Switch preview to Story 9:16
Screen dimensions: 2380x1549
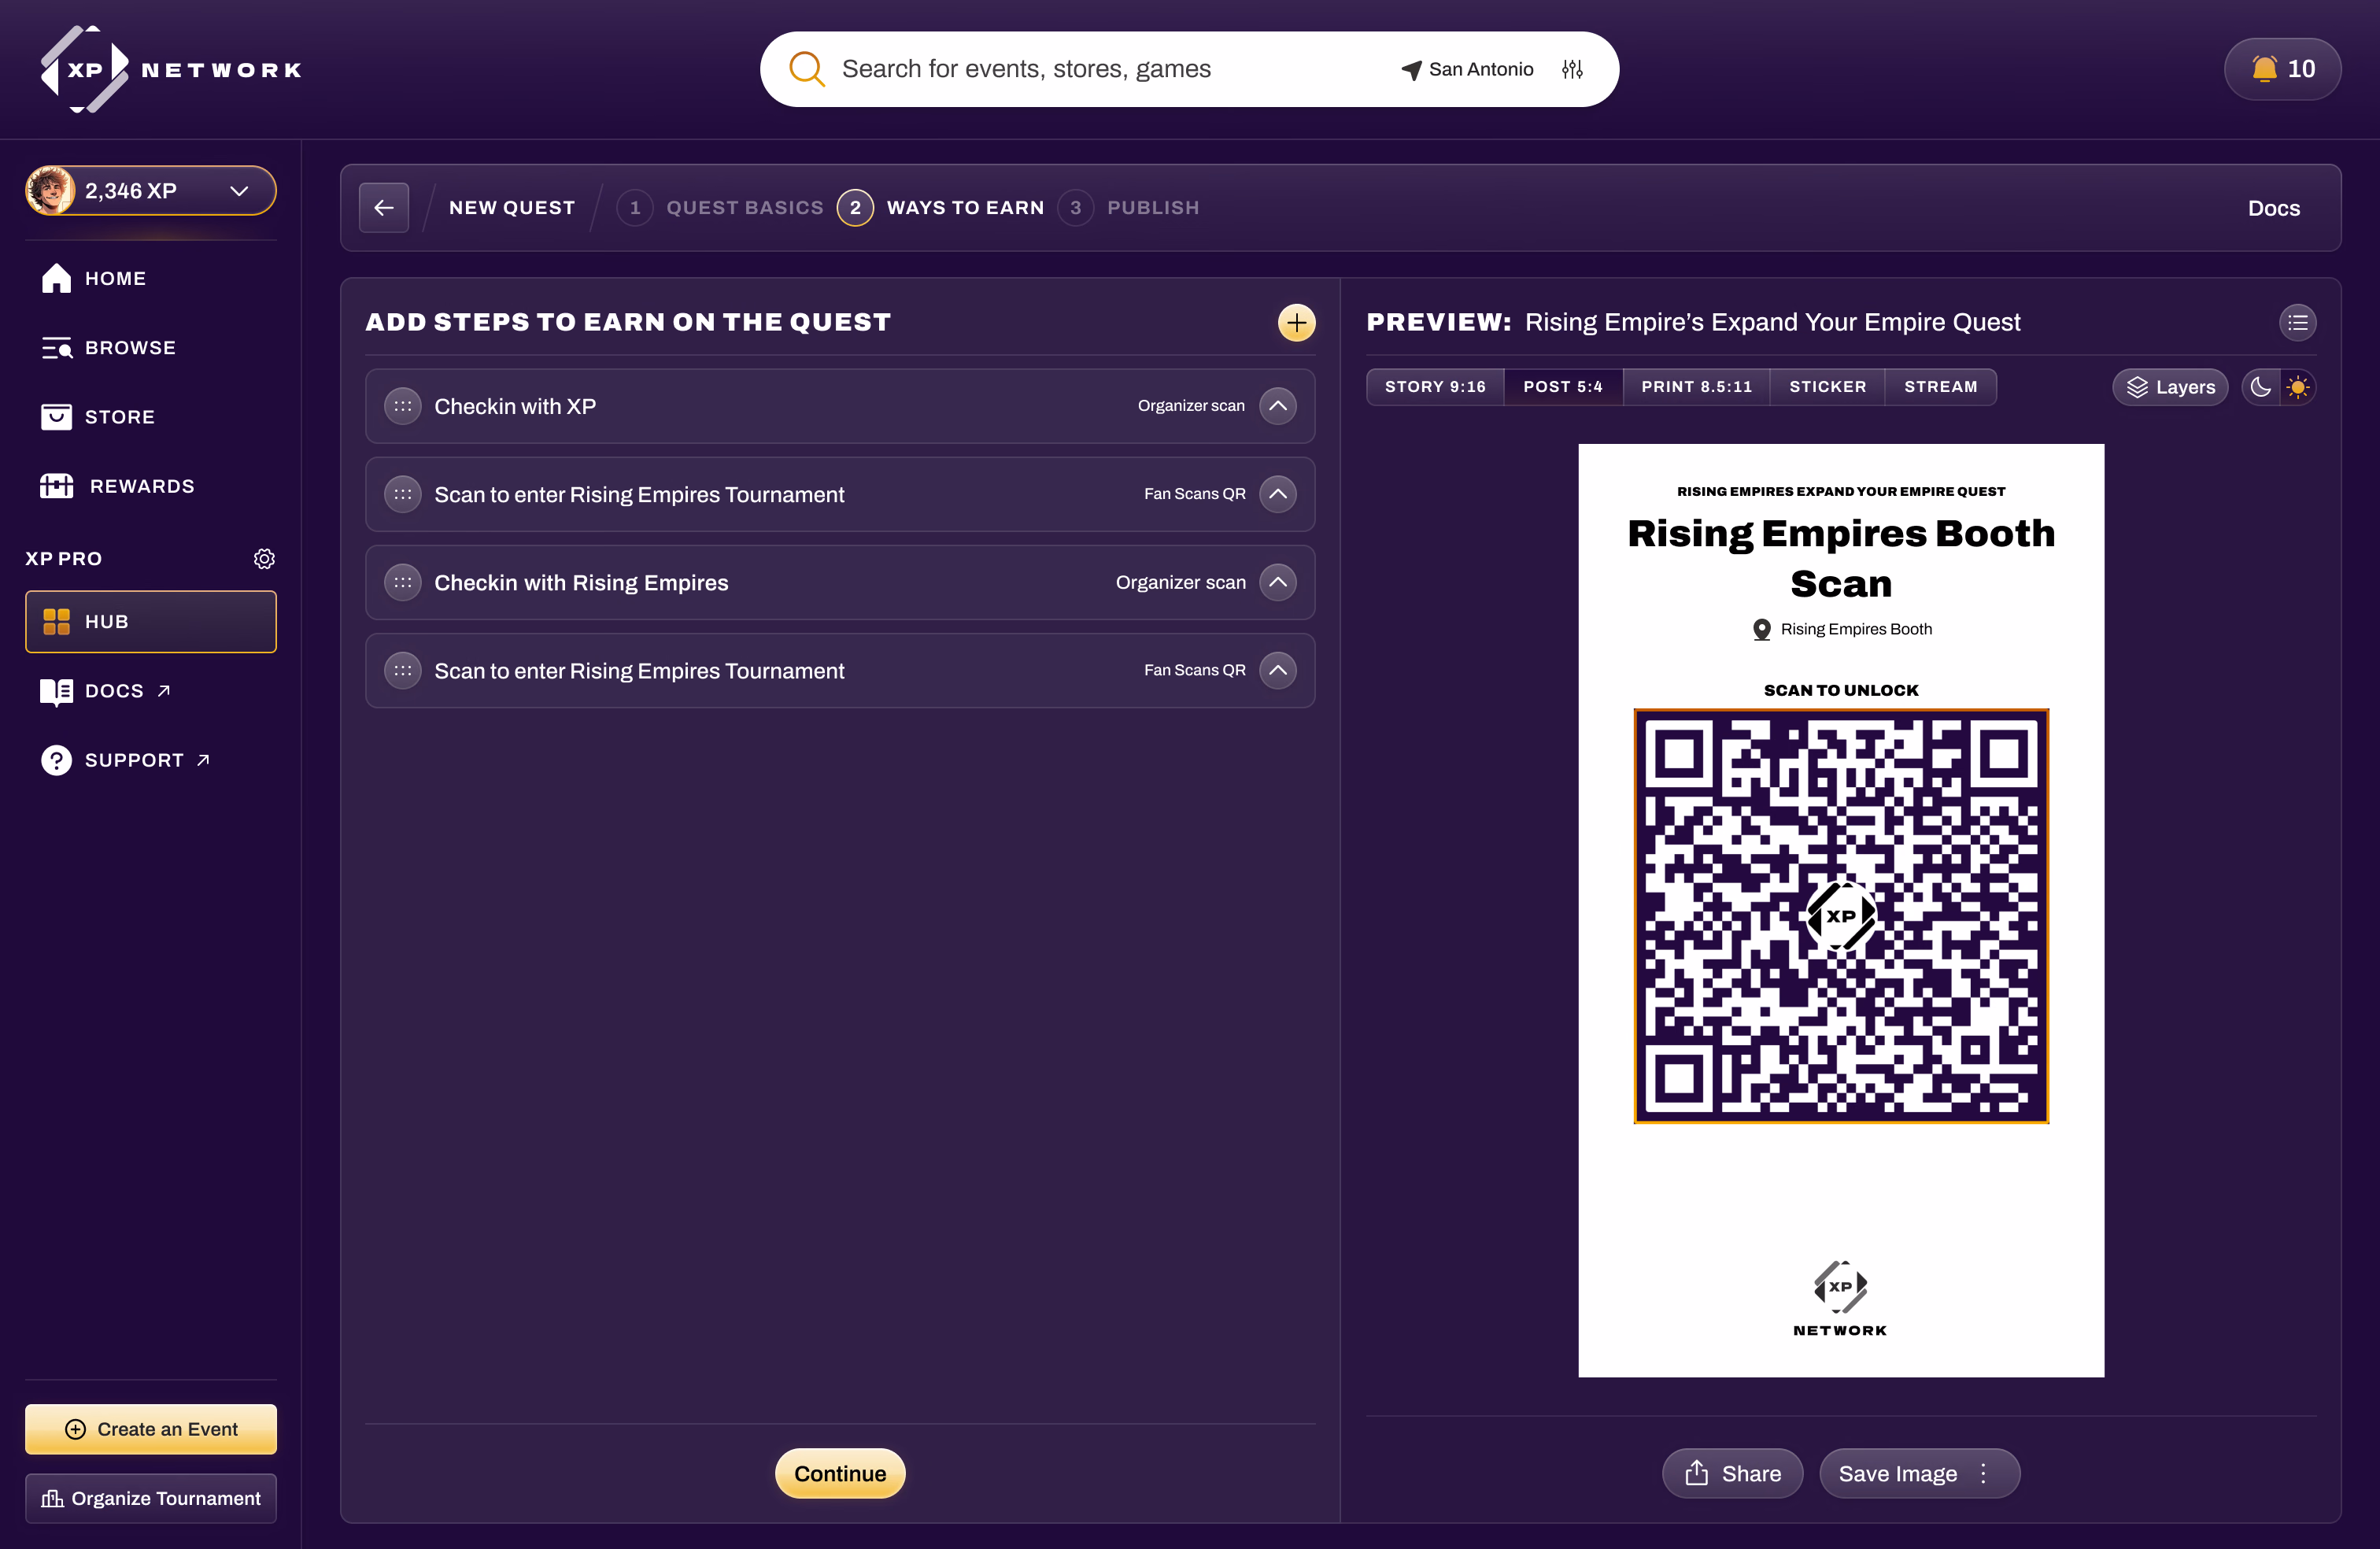(1435, 386)
